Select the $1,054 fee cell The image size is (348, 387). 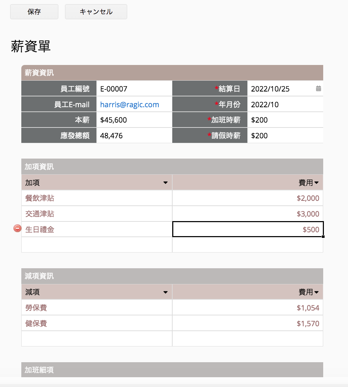point(248,308)
